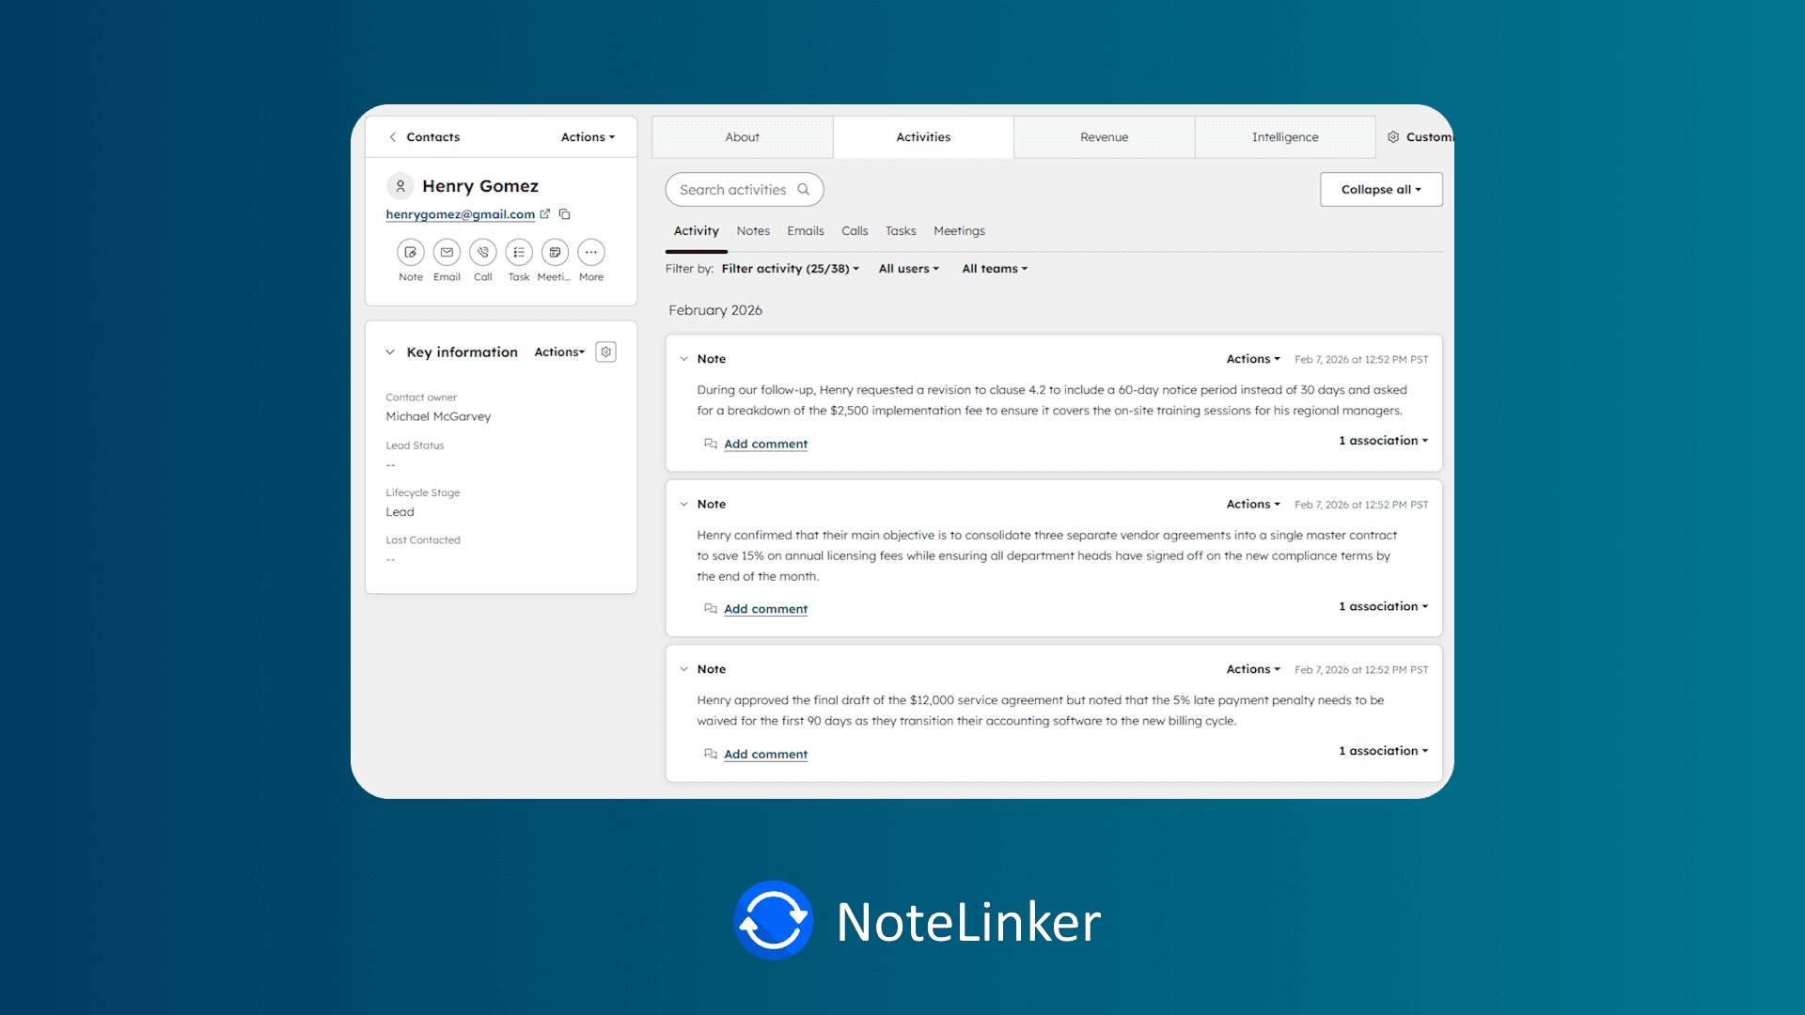The image size is (1805, 1015).
Task: Open Key information settings gear
Action: point(605,351)
